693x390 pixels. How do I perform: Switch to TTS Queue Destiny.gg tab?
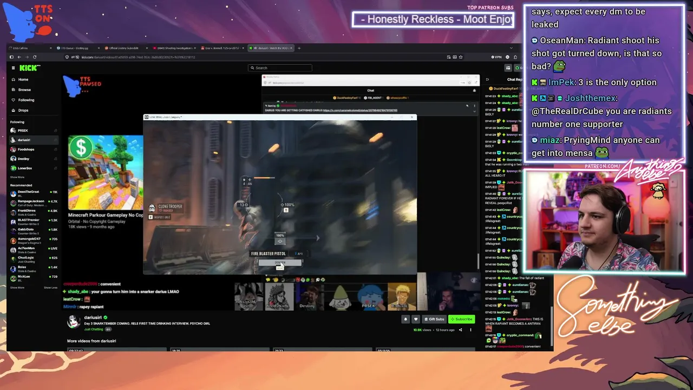pos(77,48)
